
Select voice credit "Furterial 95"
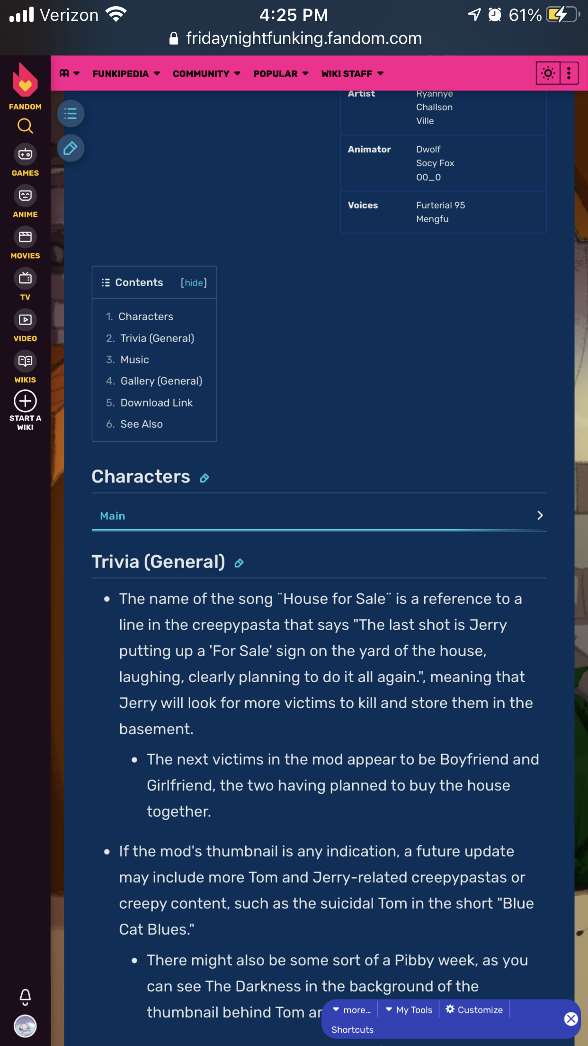tap(440, 205)
